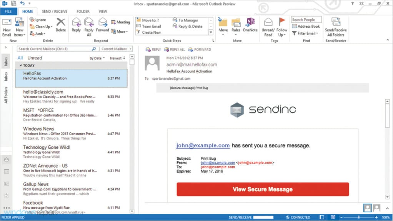Screen dimensions: 393x221
Task: Open the Address Book
Action: coord(306,26)
